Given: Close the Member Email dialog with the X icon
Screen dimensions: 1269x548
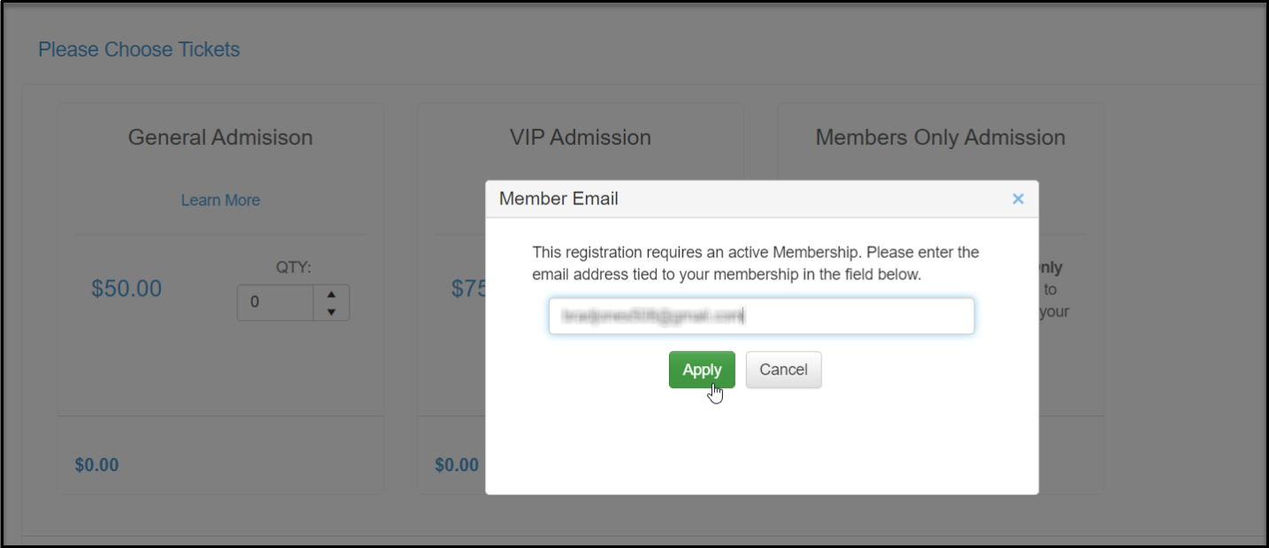Looking at the screenshot, I should click(x=1018, y=199).
